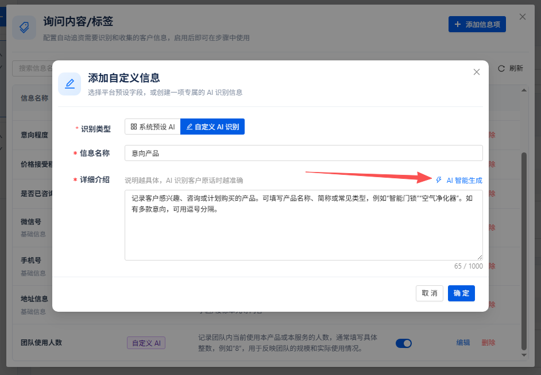Viewport: 541px width, 375px height.
Task: Close the 添加自定义信息 dialog
Action: pyautogui.click(x=477, y=72)
